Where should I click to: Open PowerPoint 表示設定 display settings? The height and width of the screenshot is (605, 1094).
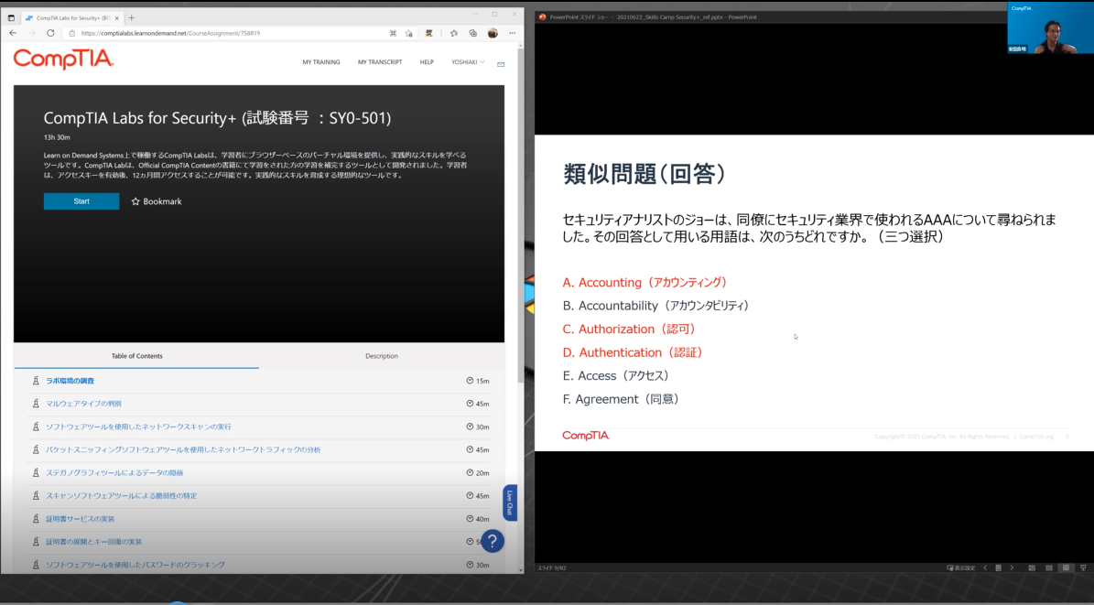[960, 568]
